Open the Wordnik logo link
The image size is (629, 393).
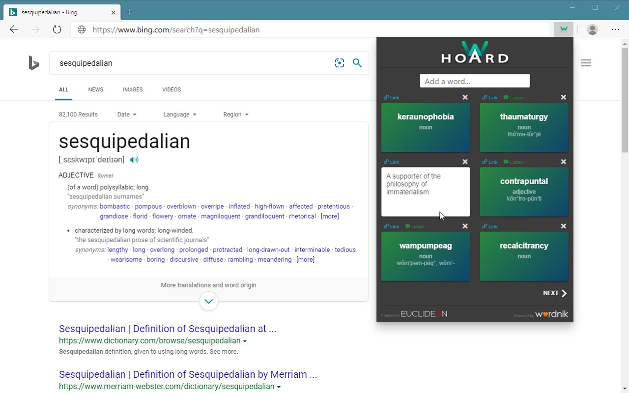(x=551, y=314)
